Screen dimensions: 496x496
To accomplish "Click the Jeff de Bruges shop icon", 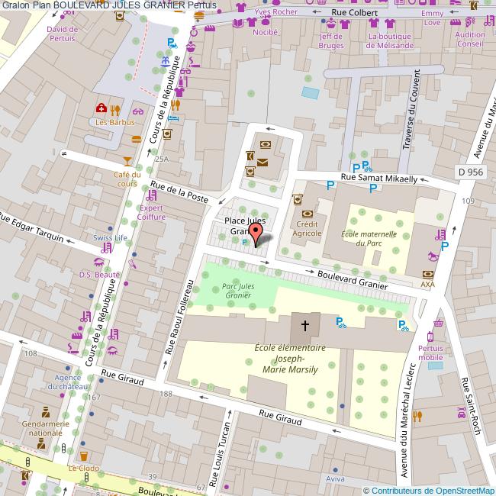I will pos(332,24).
